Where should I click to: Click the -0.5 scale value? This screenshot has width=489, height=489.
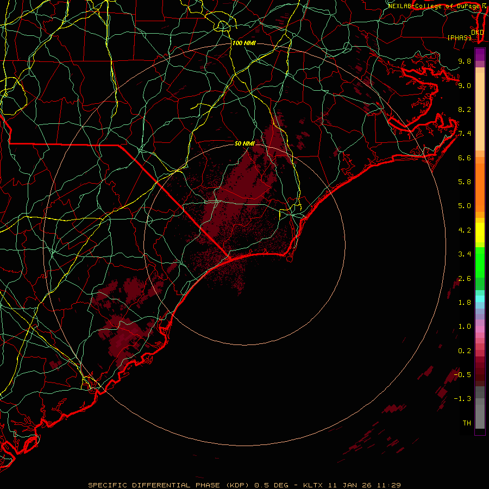(462, 375)
